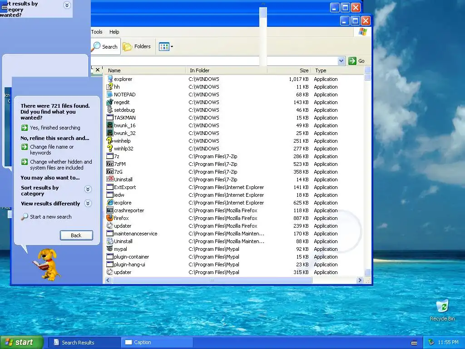Click the Rover search dog
The height and width of the screenshot is (349, 465).
coord(46,264)
